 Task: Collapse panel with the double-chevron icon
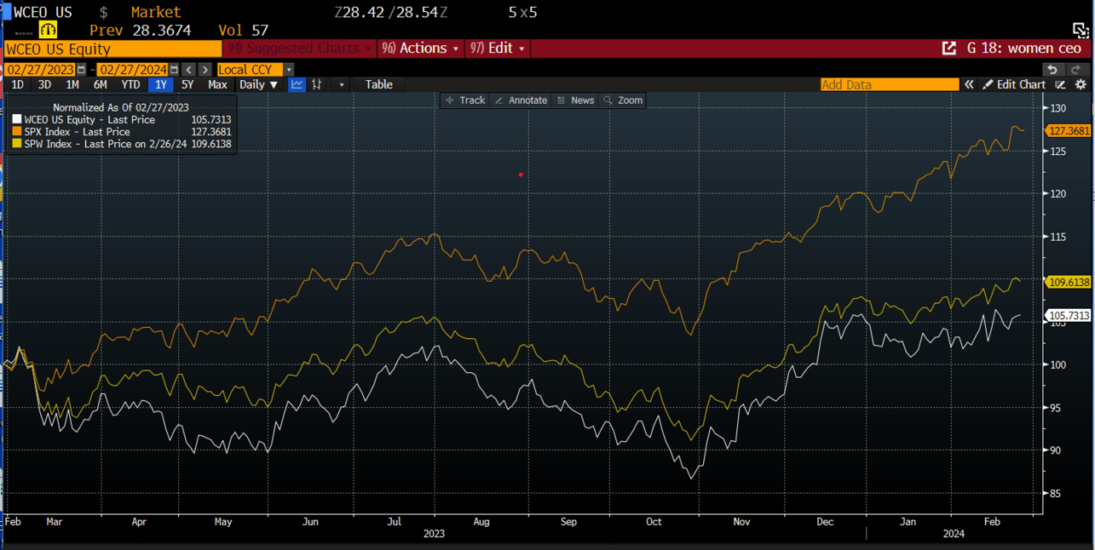[x=969, y=84]
